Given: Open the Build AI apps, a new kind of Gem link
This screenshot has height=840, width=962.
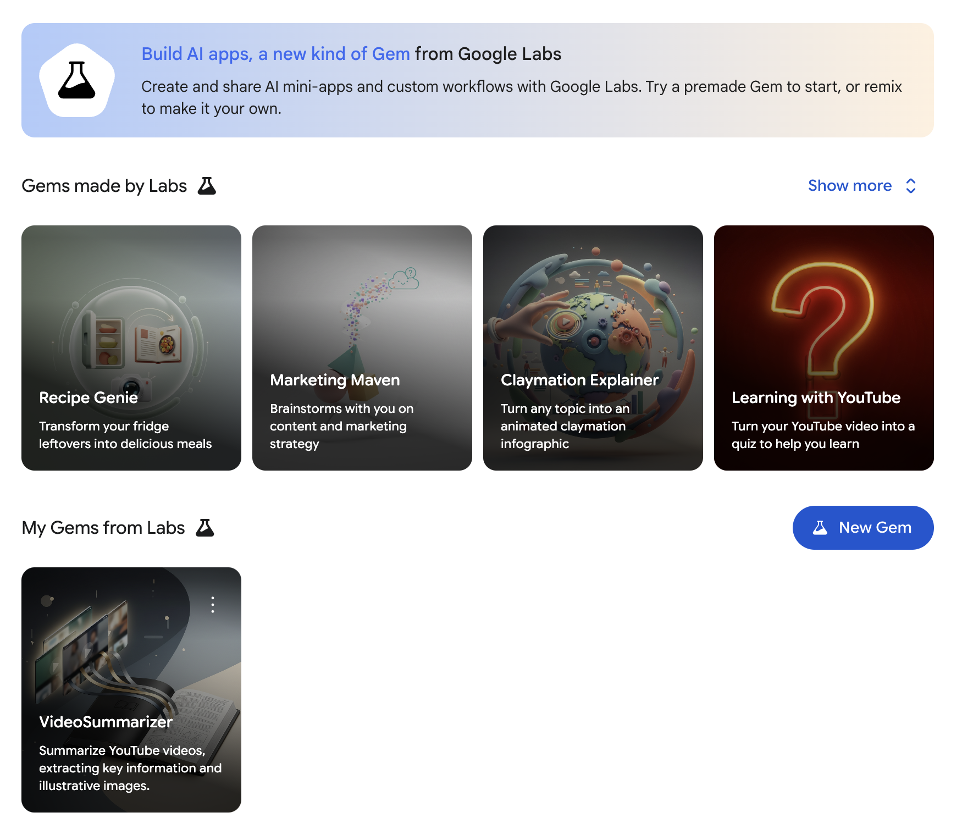Looking at the screenshot, I should point(275,53).
